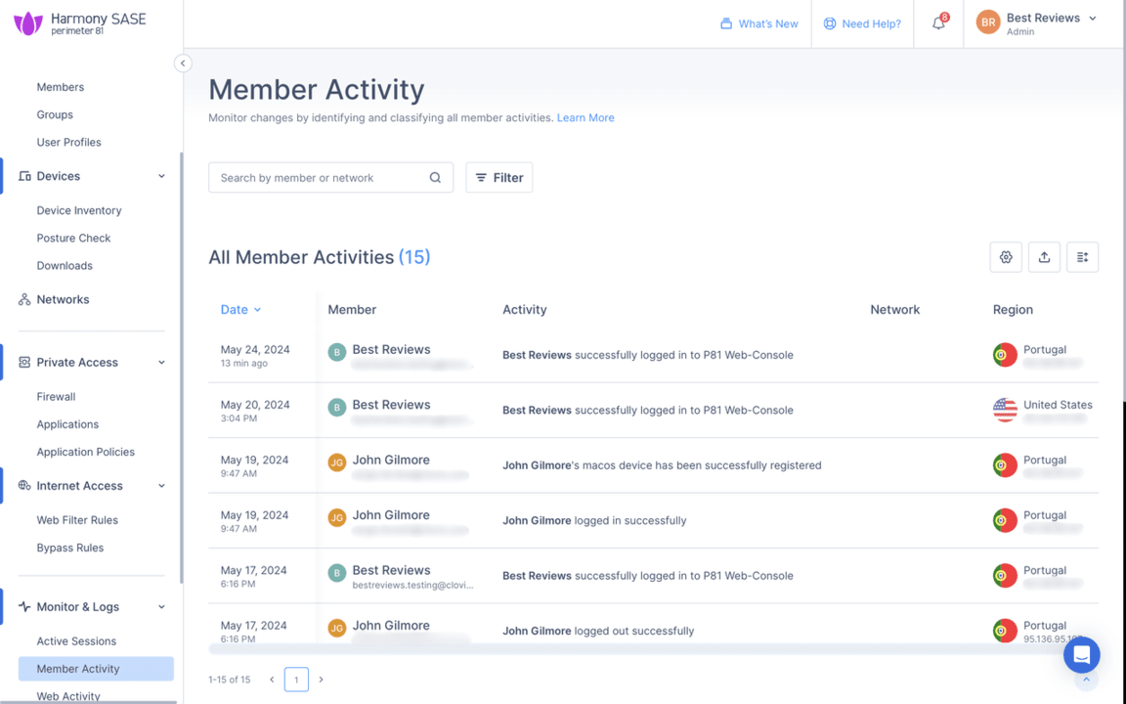
Task: Collapse the Devices section
Action: point(161,176)
